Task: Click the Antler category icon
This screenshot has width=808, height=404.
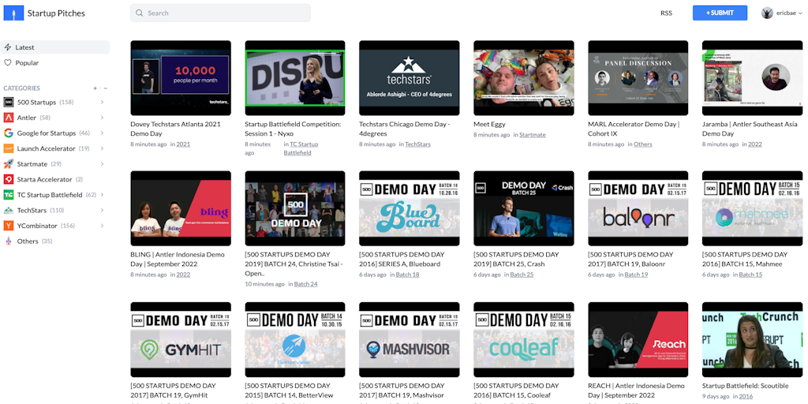Action: 8,118
